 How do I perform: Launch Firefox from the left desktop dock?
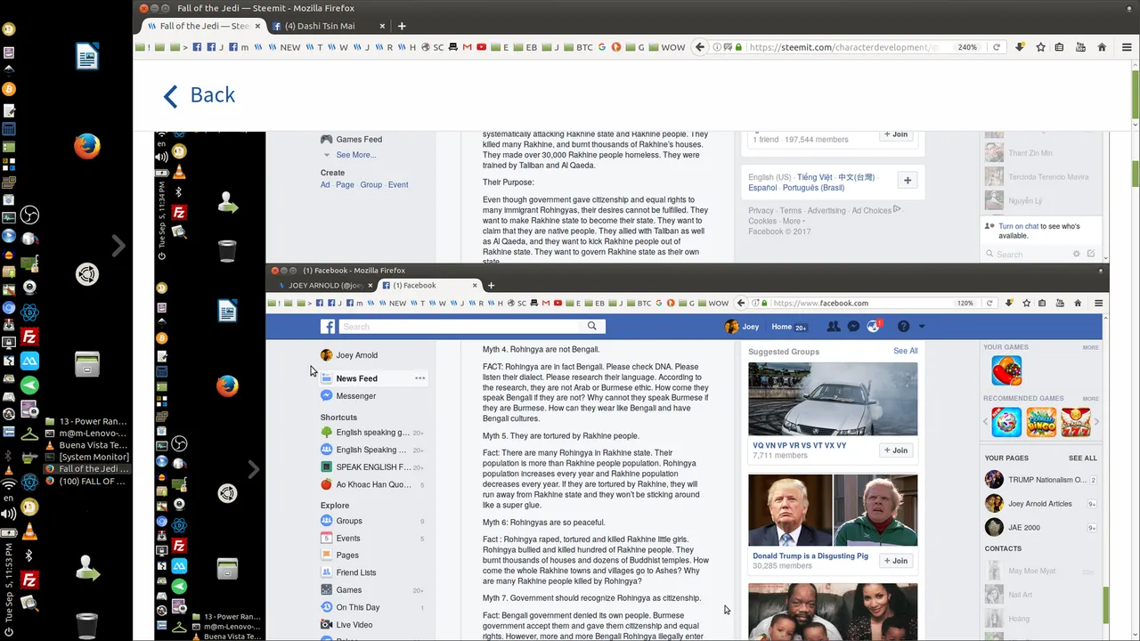pyautogui.click(x=86, y=146)
